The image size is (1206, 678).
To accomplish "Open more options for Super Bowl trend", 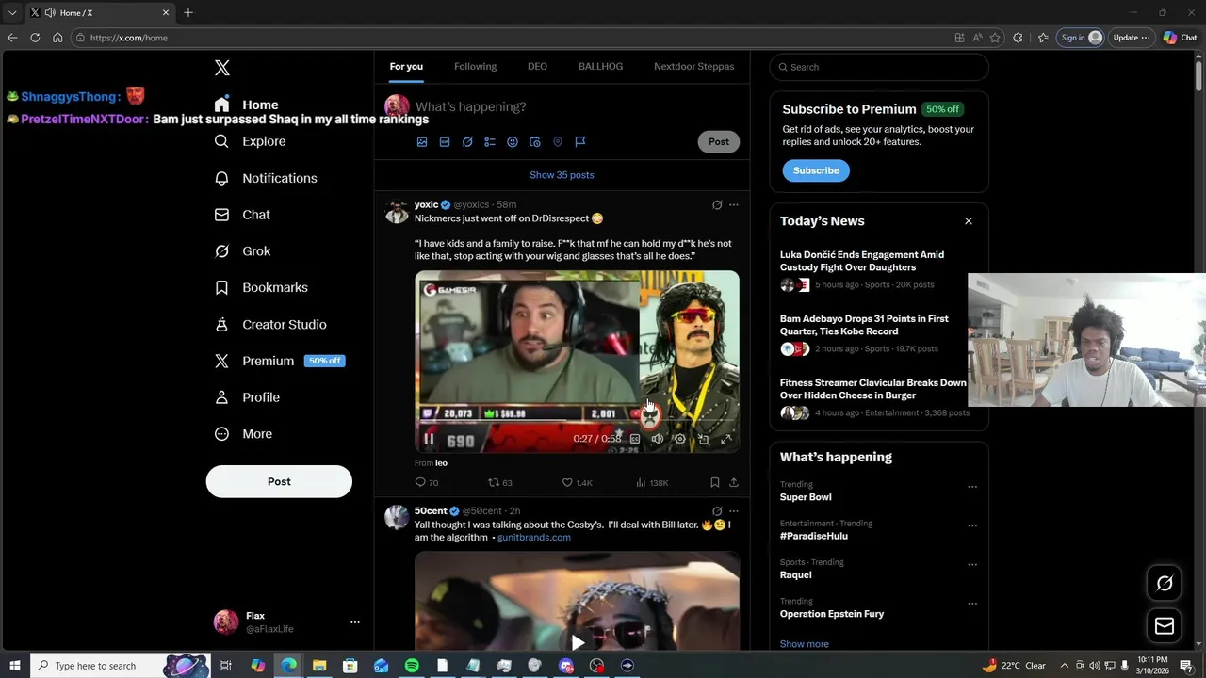I will pos(972,487).
